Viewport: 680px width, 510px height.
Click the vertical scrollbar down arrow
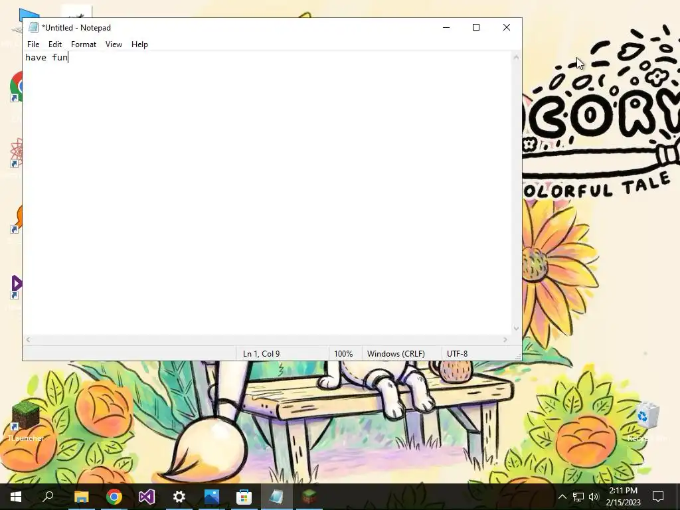[516, 328]
